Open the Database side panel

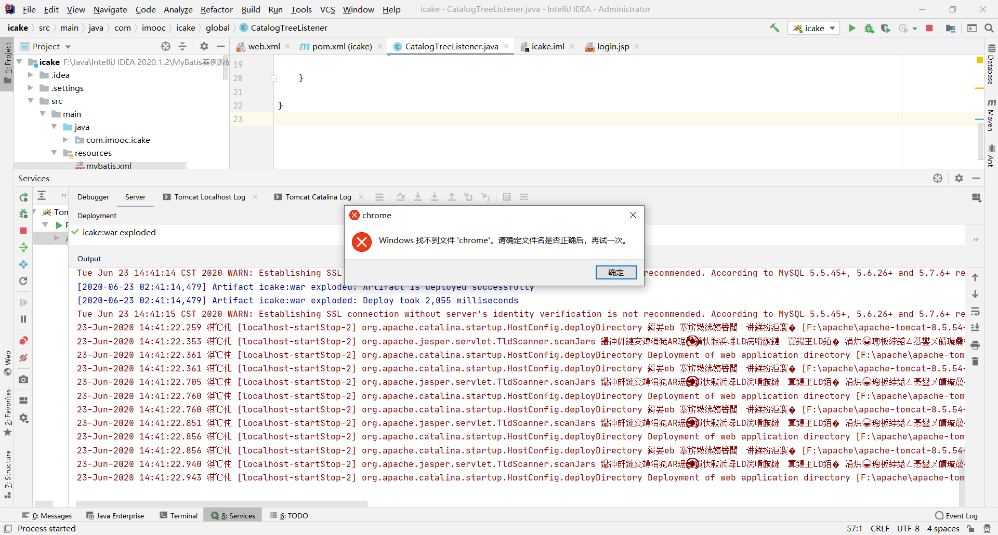[991, 64]
